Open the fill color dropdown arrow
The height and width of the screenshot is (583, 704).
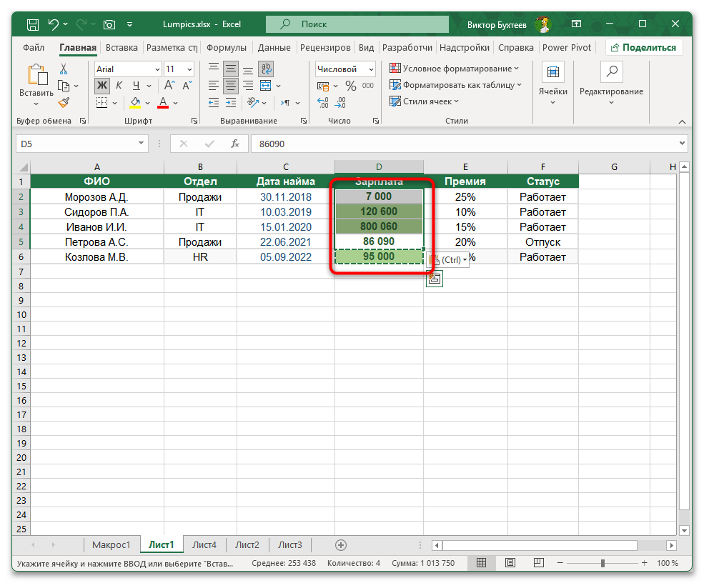pos(148,103)
